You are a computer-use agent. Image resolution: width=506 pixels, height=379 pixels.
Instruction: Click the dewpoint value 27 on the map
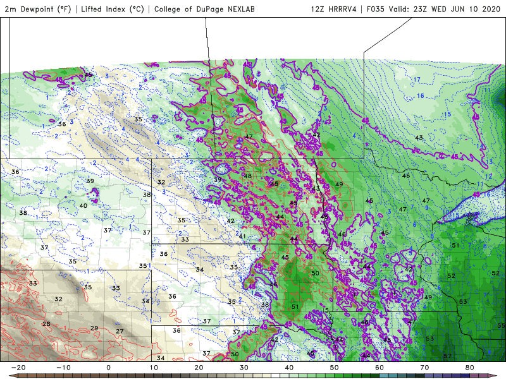(x=120, y=331)
